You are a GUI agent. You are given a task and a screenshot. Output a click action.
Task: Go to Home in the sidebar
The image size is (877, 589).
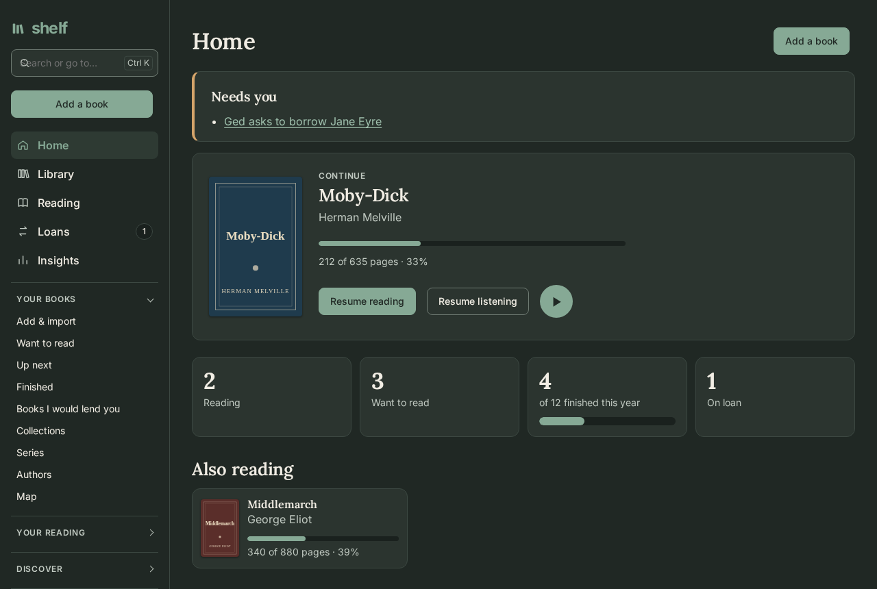[x=84, y=145]
